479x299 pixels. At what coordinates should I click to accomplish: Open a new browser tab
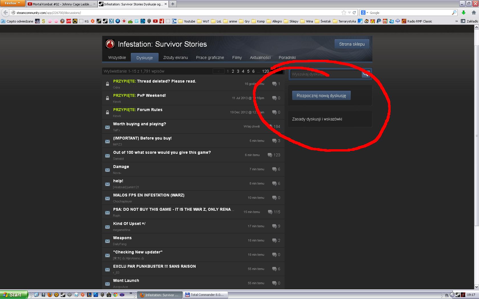click(x=172, y=4)
